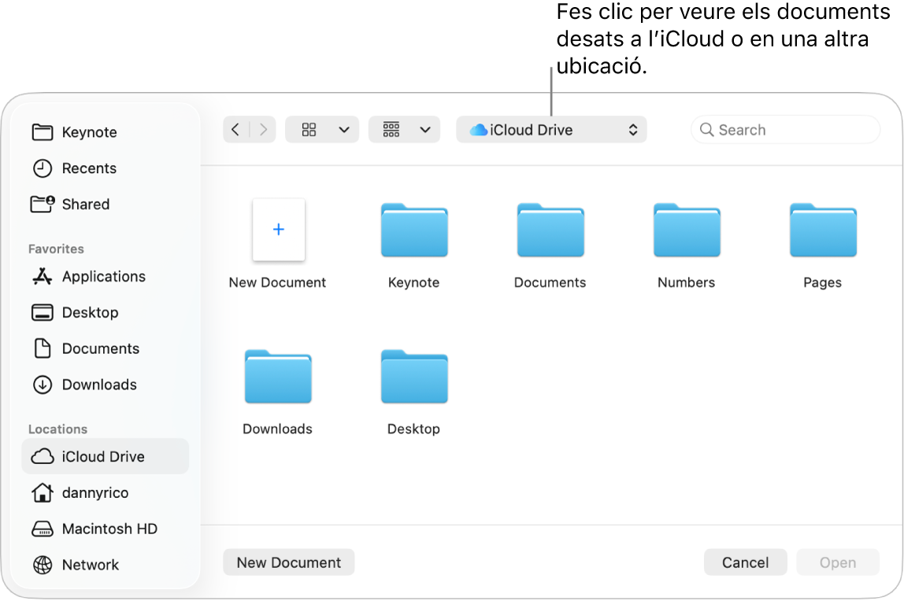Open the Numbers folder

point(686,230)
